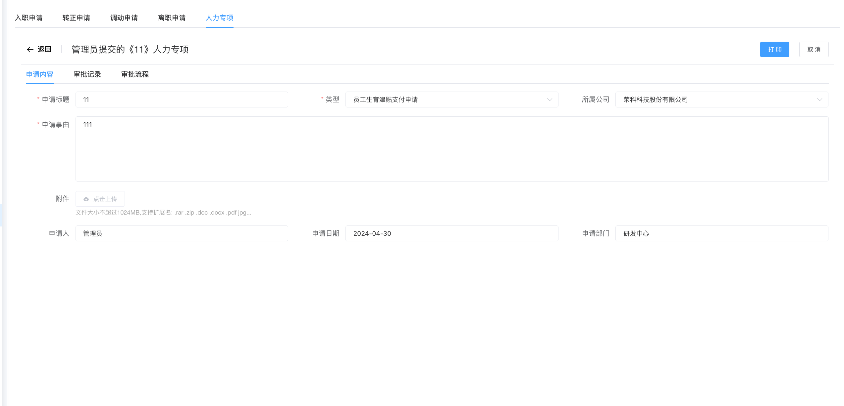Click the back arrow icon
This screenshot has height=406, width=844.
point(30,50)
